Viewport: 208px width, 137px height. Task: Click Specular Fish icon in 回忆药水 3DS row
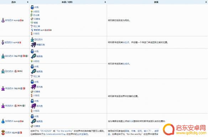[33, 72]
